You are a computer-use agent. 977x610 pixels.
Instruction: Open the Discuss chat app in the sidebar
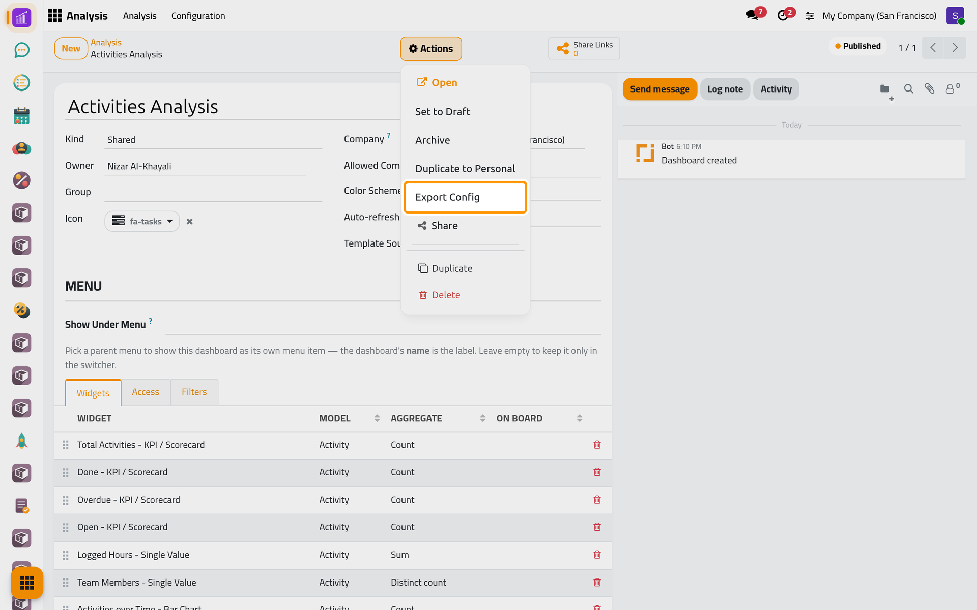pyautogui.click(x=21, y=50)
